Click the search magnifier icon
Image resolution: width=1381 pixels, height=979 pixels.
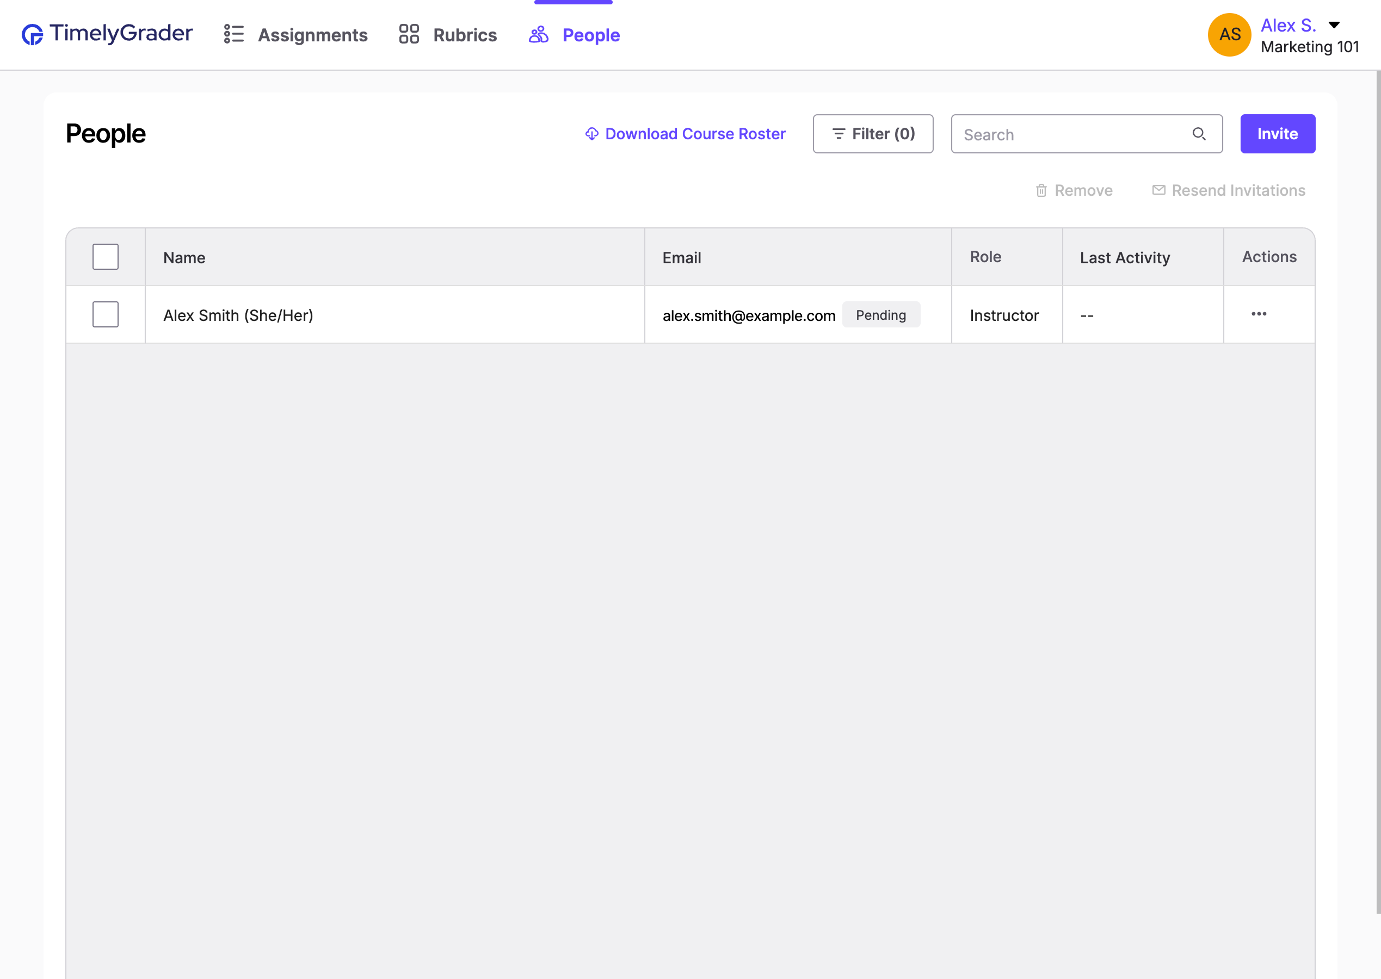1199,134
